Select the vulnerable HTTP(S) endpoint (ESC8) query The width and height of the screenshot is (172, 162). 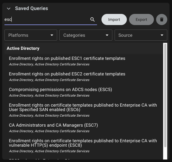tap(84, 146)
